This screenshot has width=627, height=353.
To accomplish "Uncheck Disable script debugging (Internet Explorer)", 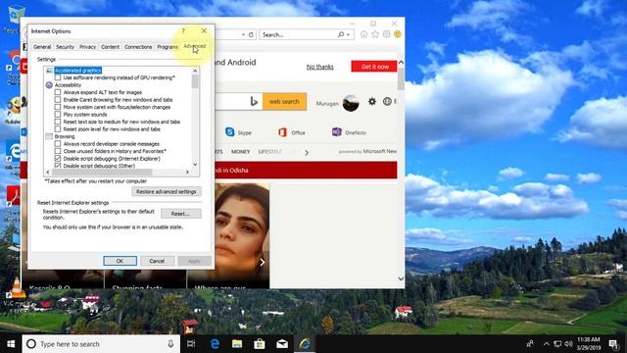I will pos(58,159).
